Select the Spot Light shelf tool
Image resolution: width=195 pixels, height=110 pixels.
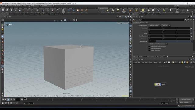click(x=113, y=11)
